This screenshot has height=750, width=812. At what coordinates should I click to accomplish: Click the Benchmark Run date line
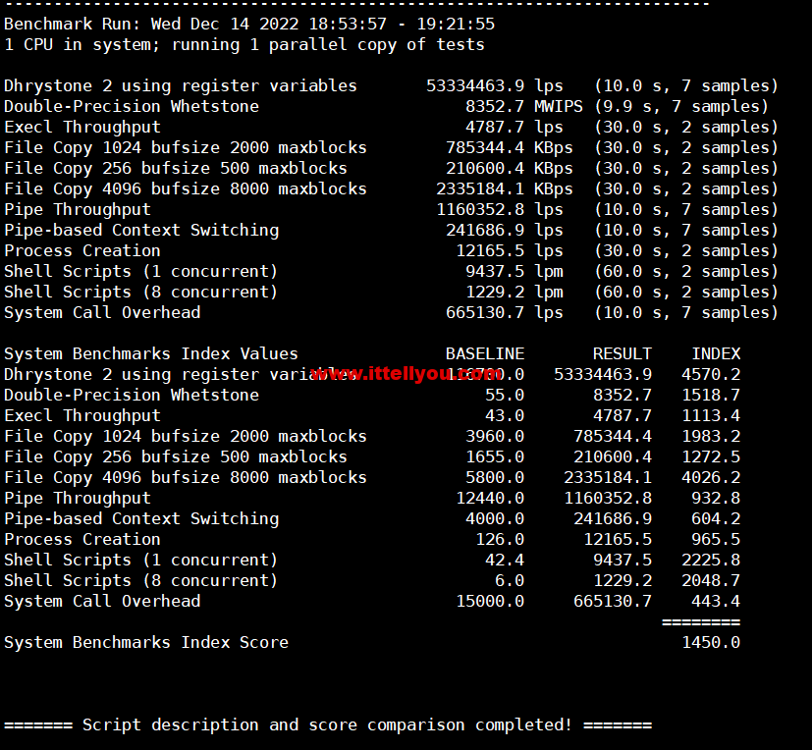click(249, 24)
